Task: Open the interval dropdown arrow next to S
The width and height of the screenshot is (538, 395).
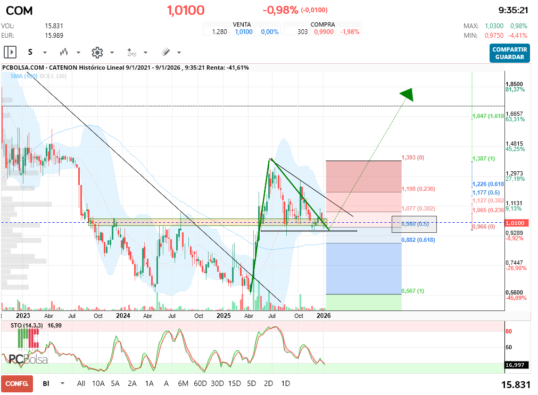Action: click(45, 53)
